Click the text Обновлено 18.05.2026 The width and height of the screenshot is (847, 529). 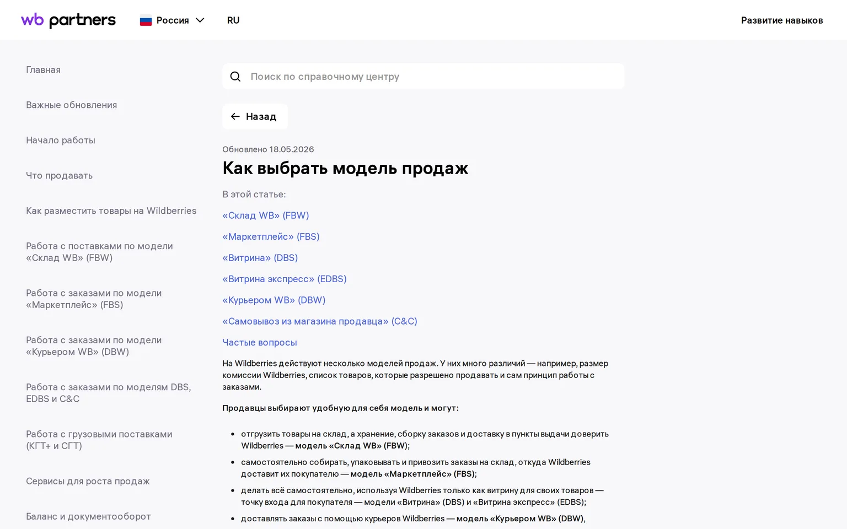click(268, 149)
